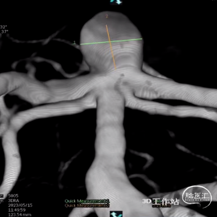Select the orange measurement line on aneurysm
The width and height of the screenshot is (217, 217).
tap(111, 47)
